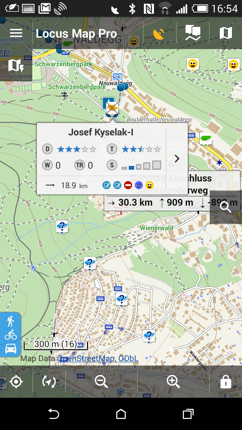Open the OpenStreetMap link
This screenshot has width=242, height=430.
click(86, 358)
